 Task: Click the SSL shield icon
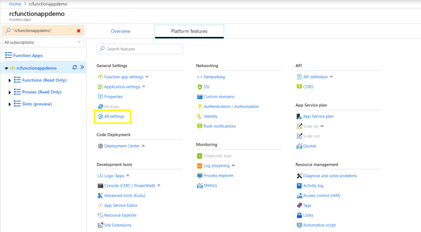click(x=200, y=87)
